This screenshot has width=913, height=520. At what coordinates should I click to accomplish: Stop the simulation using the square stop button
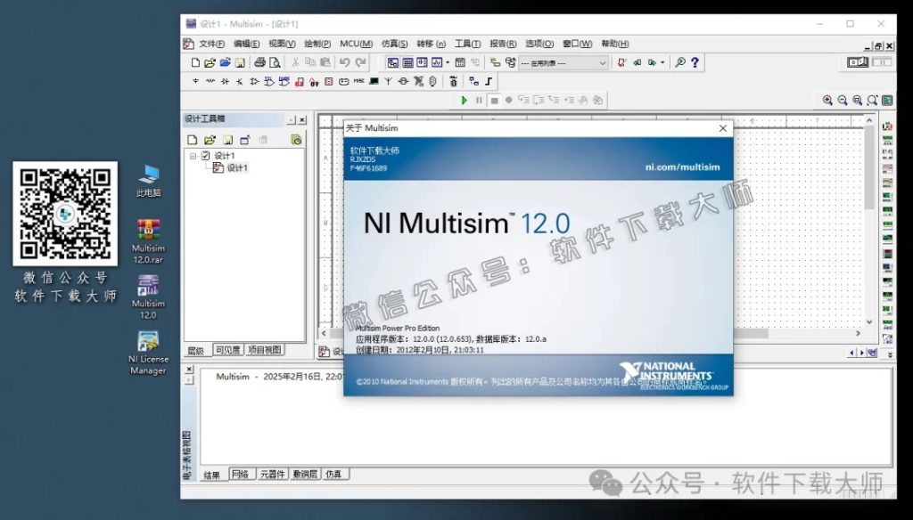click(494, 101)
